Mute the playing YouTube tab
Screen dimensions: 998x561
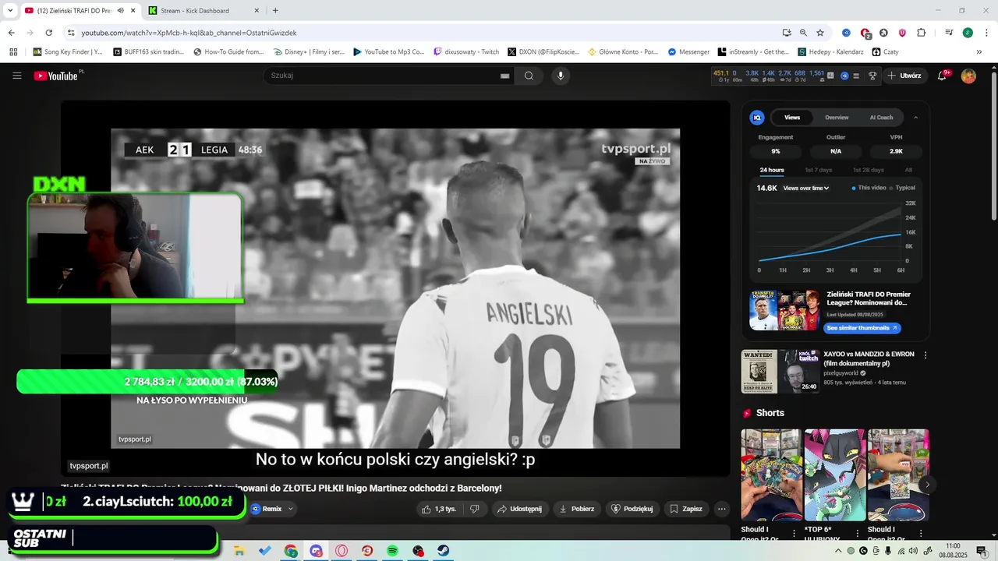point(120,11)
